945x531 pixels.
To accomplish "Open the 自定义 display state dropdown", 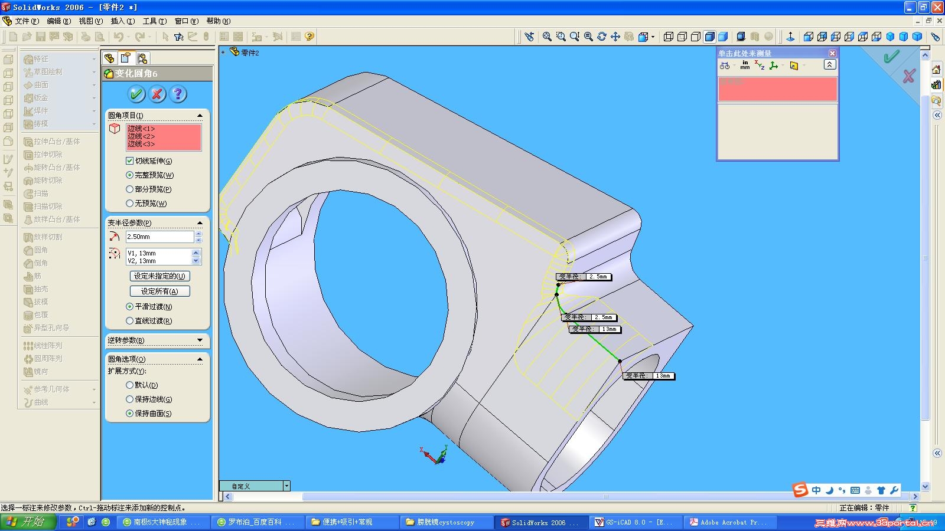I will [286, 486].
